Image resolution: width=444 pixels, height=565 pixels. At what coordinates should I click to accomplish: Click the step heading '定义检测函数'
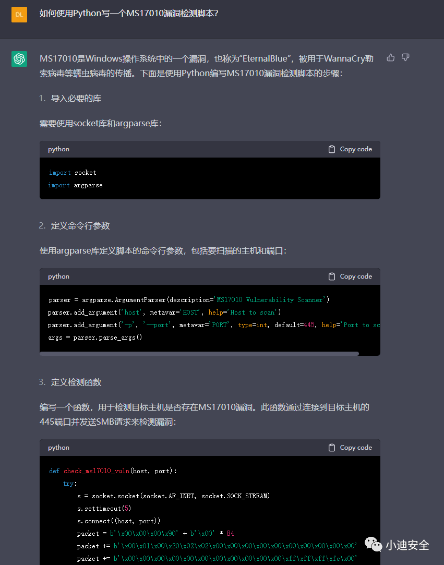[x=76, y=382]
